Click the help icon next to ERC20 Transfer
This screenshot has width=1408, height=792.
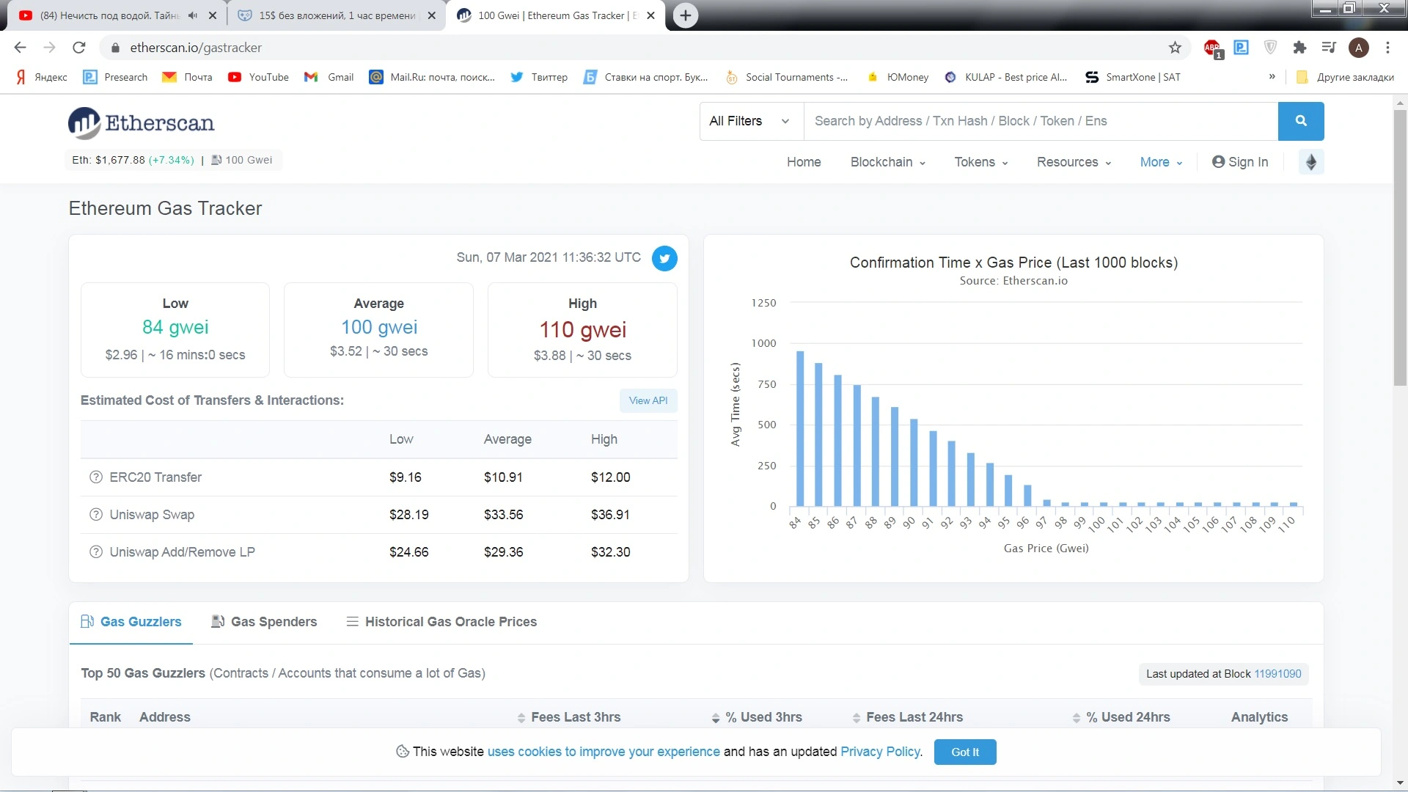(x=96, y=477)
